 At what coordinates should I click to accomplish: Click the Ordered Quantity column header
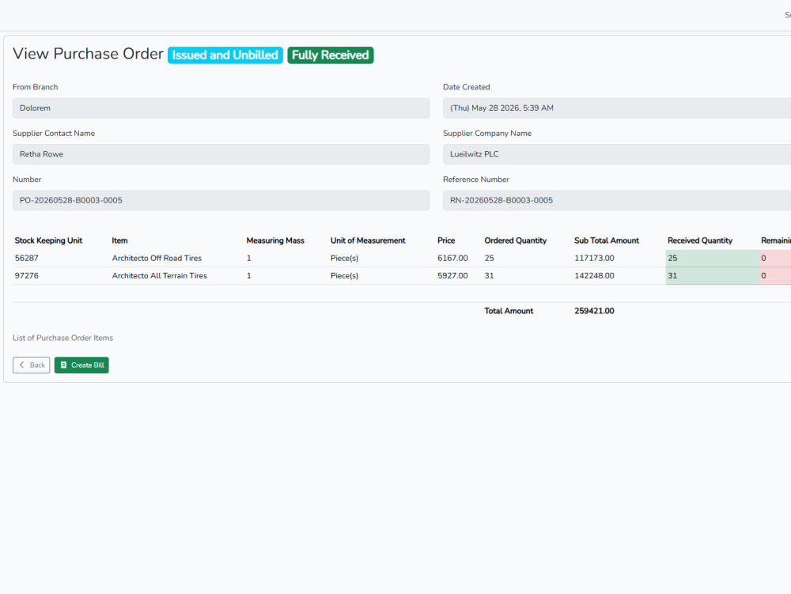coord(516,240)
